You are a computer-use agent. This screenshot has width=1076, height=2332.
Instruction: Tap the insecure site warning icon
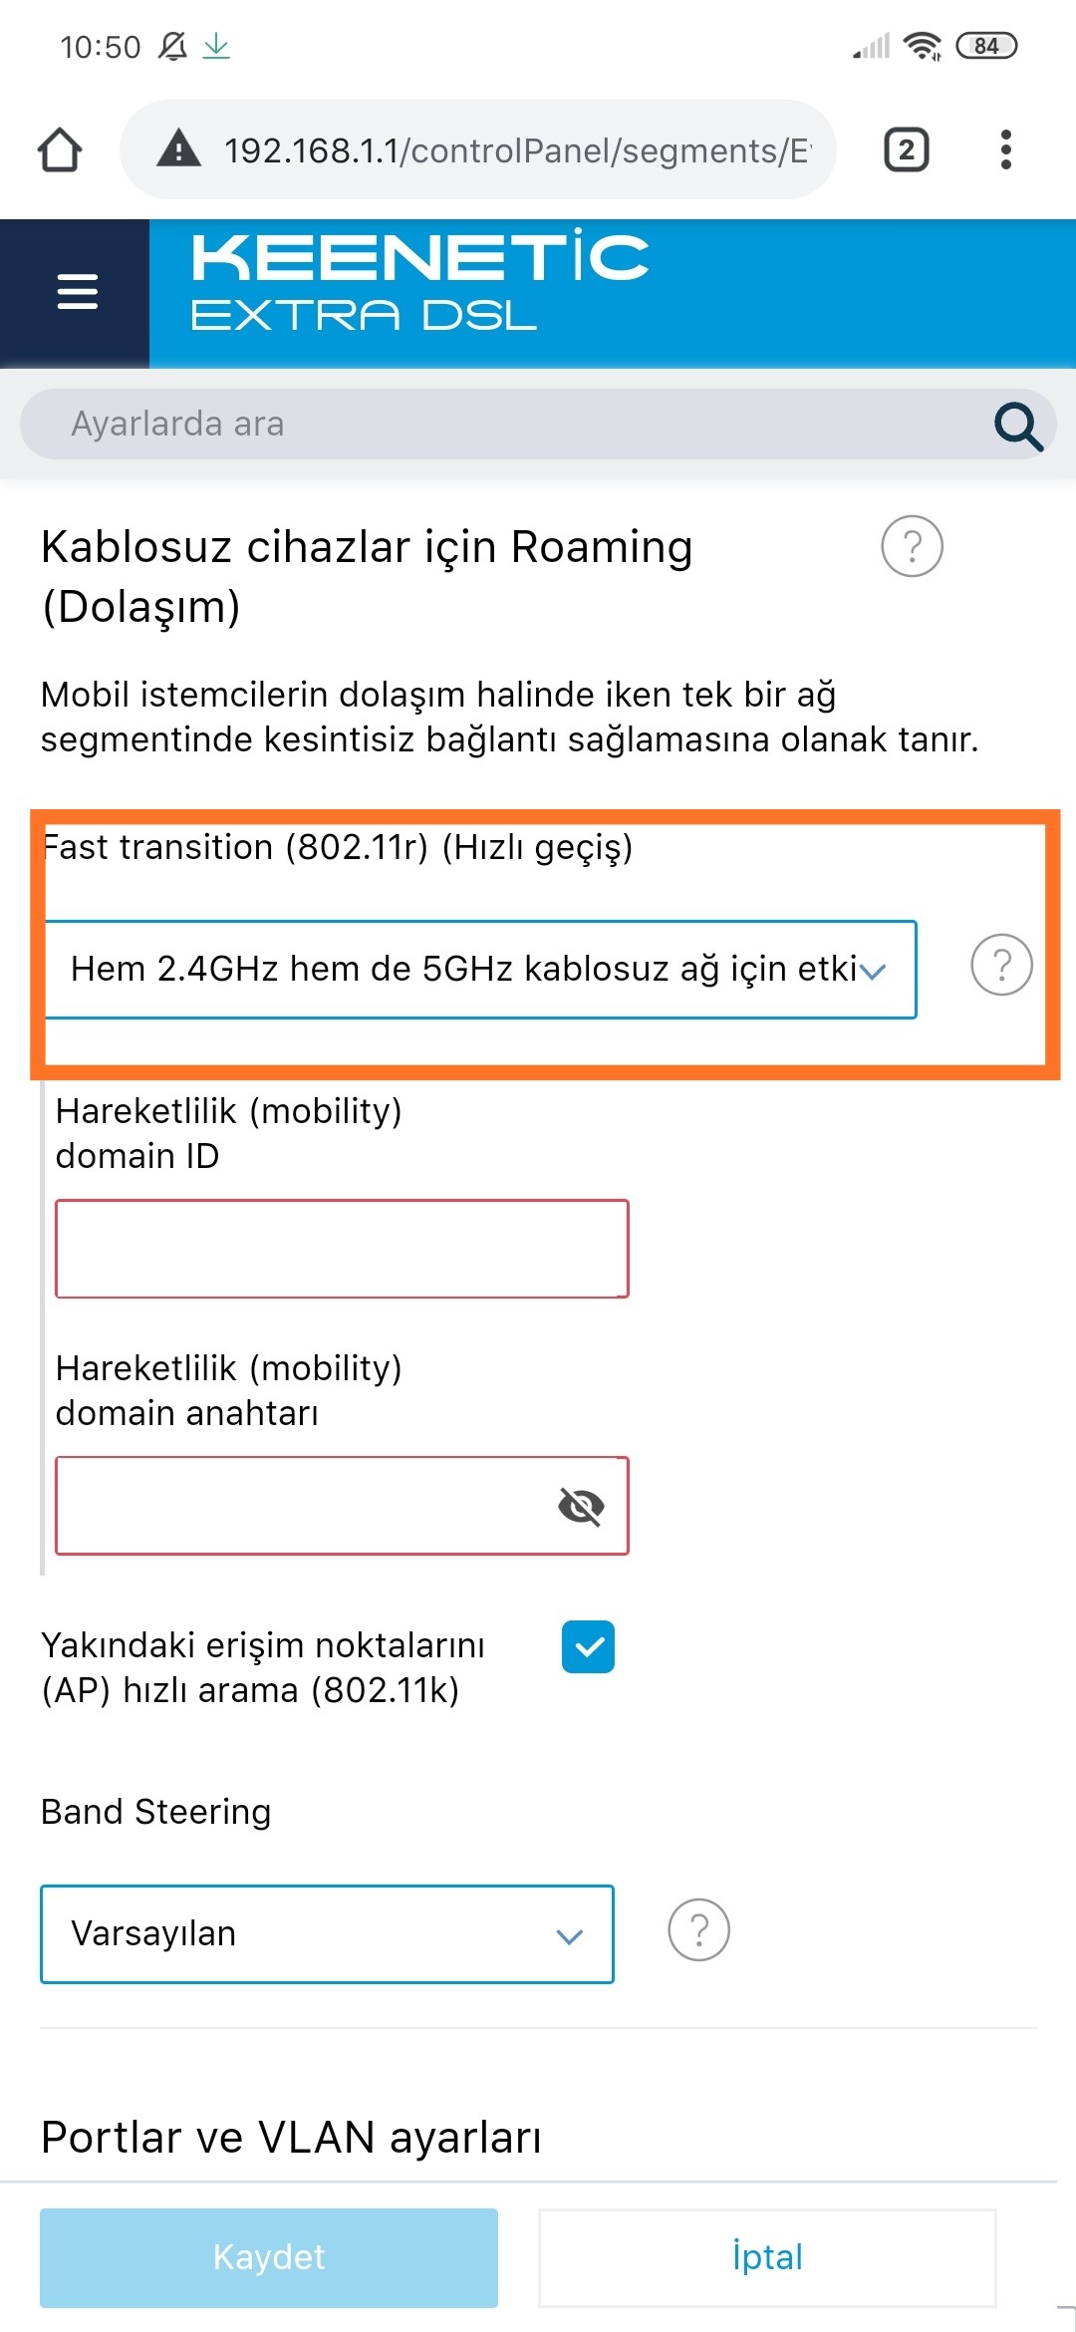(x=179, y=149)
